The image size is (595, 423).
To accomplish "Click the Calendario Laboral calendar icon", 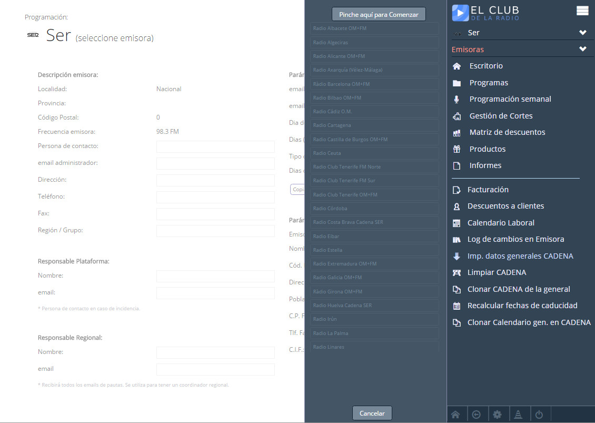I will pos(457,223).
